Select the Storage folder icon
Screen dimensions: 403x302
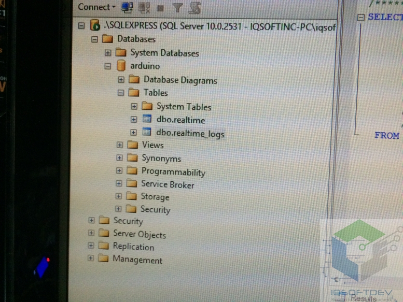pos(132,196)
